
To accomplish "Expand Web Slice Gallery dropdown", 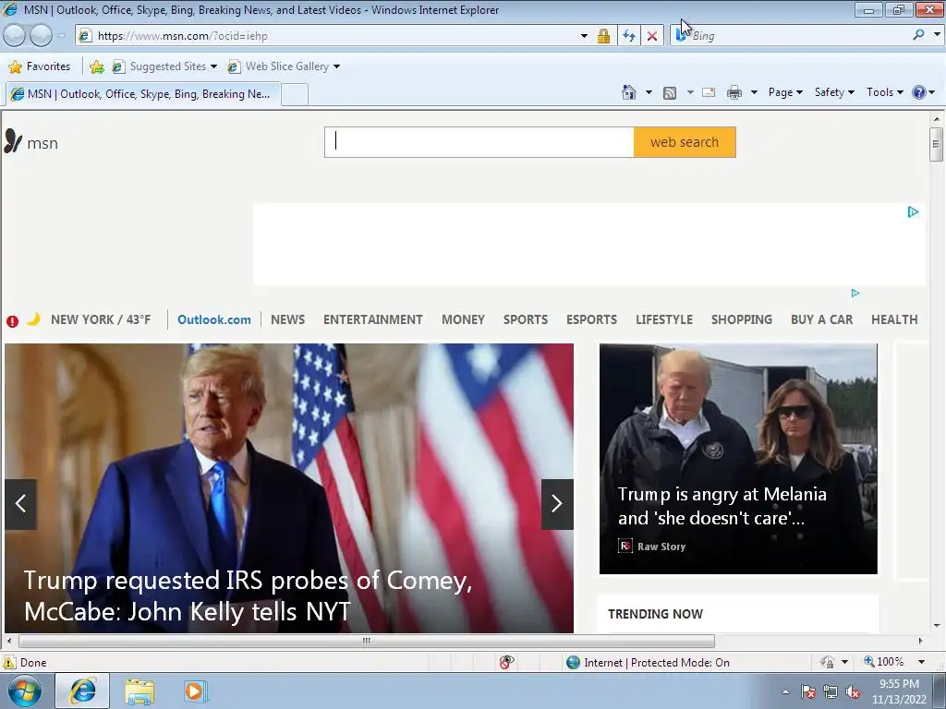I will (x=336, y=66).
